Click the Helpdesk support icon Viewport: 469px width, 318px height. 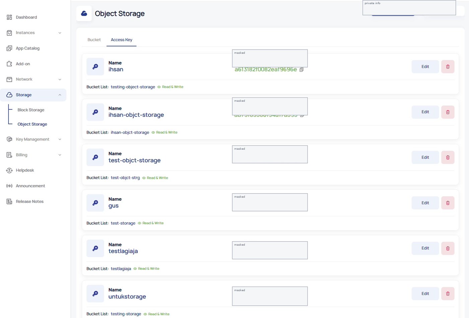[x=9, y=170]
